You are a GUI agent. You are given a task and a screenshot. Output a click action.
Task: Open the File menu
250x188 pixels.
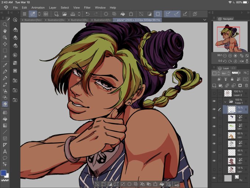[x=15, y=7]
